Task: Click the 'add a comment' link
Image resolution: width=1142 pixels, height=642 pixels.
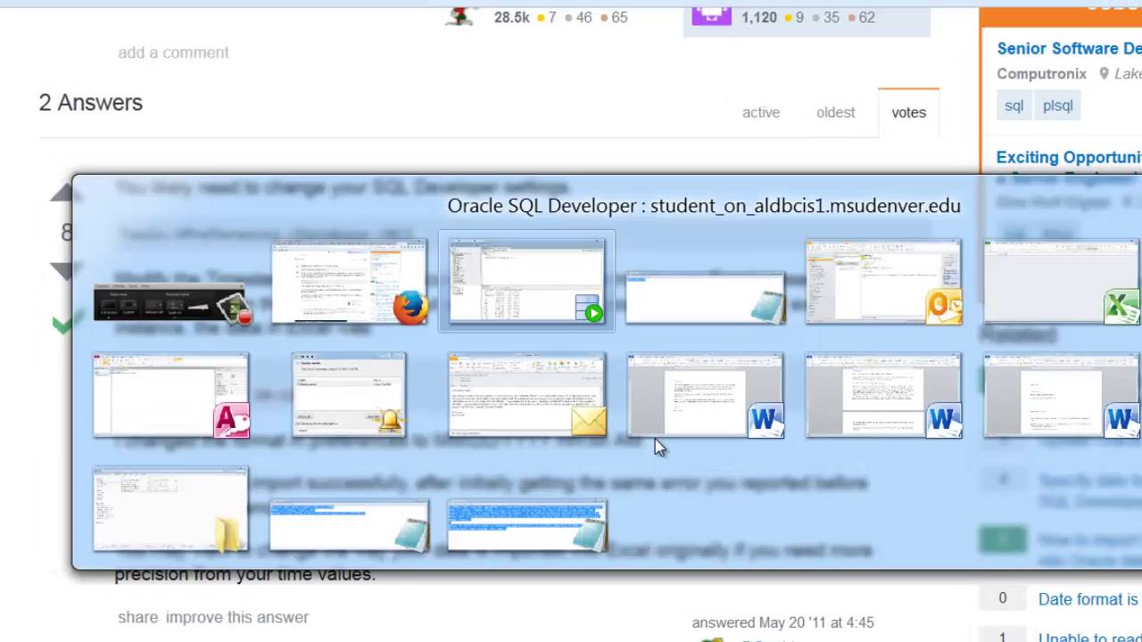Action: click(173, 53)
